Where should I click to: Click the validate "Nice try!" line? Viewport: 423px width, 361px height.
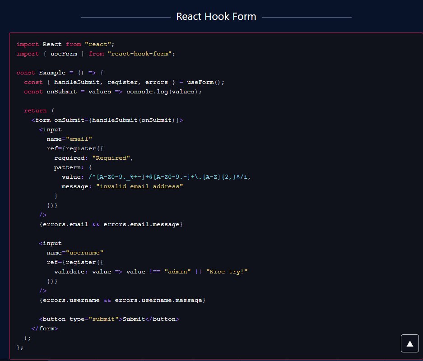point(151,272)
